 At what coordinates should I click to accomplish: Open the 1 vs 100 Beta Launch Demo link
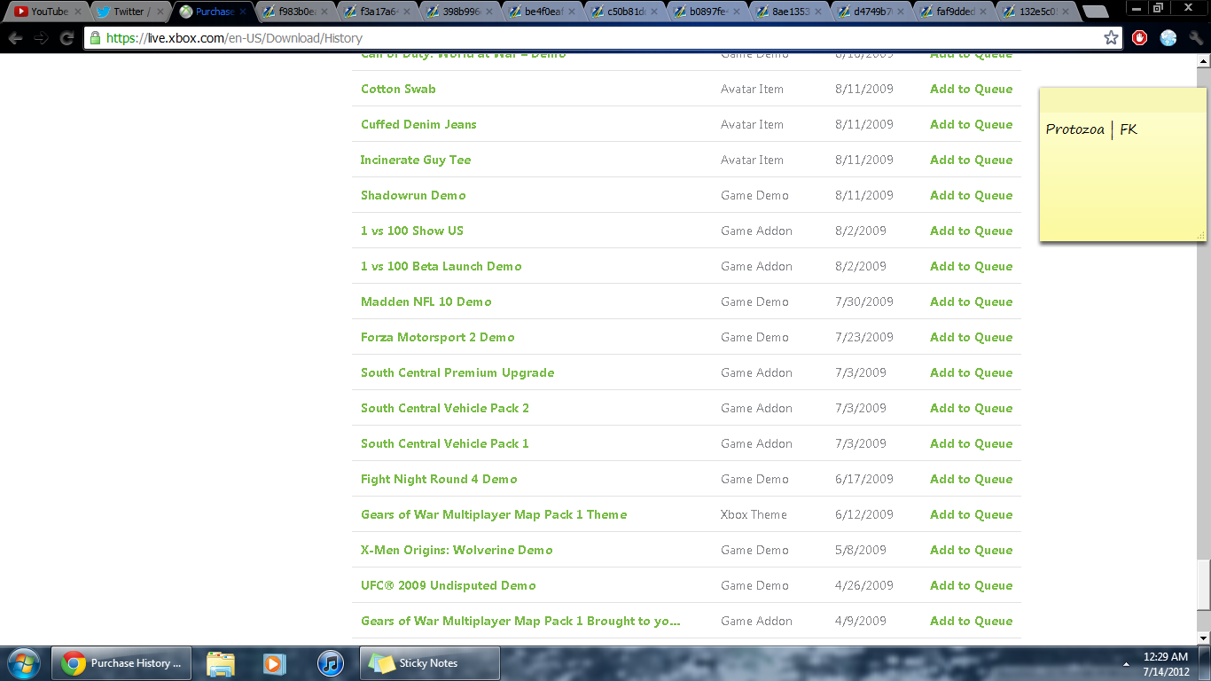[x=441, y=266]
